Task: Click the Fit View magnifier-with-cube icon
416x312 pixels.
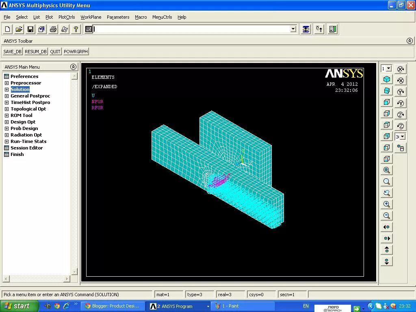Action: point(387,170)
